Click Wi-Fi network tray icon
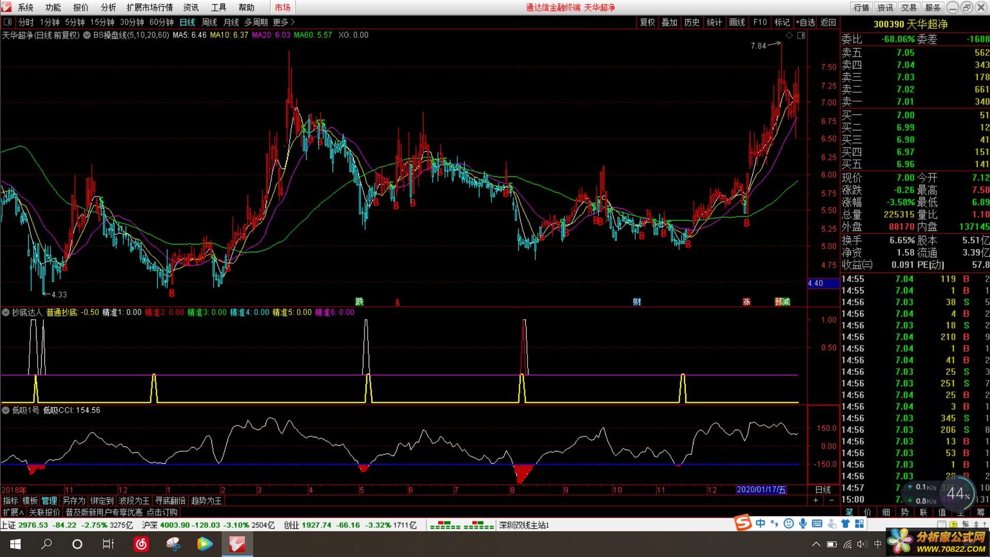This screenshot has height=557, width=990. [x=847, y=544]
